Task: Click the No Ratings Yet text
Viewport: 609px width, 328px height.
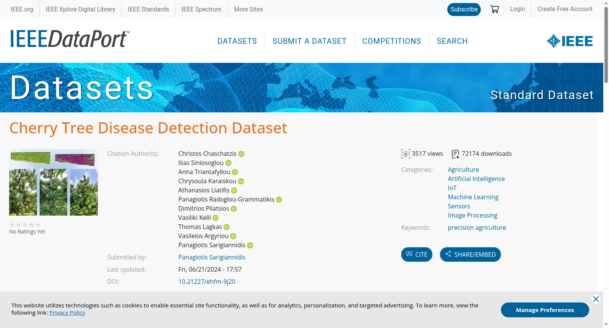Action: coord(27,232)
